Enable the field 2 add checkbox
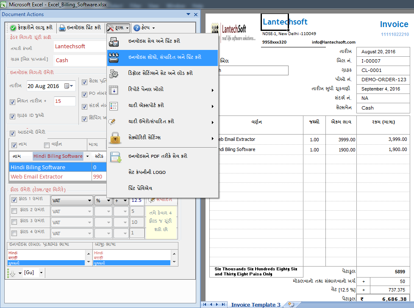The height and width of the screenshot is (308, 414). click(x=14, y=211)
